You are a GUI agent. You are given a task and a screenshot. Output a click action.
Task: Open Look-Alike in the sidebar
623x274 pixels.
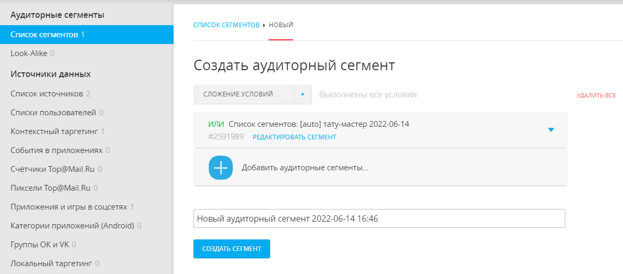click(x=29, y=53)
